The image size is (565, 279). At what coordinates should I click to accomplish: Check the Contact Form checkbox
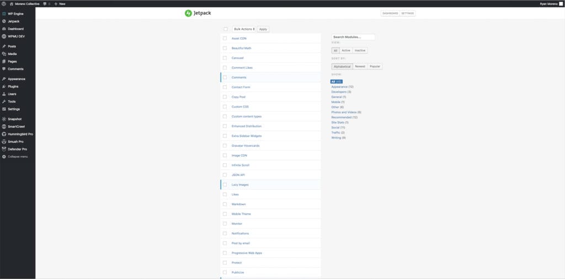coord(225,87)
